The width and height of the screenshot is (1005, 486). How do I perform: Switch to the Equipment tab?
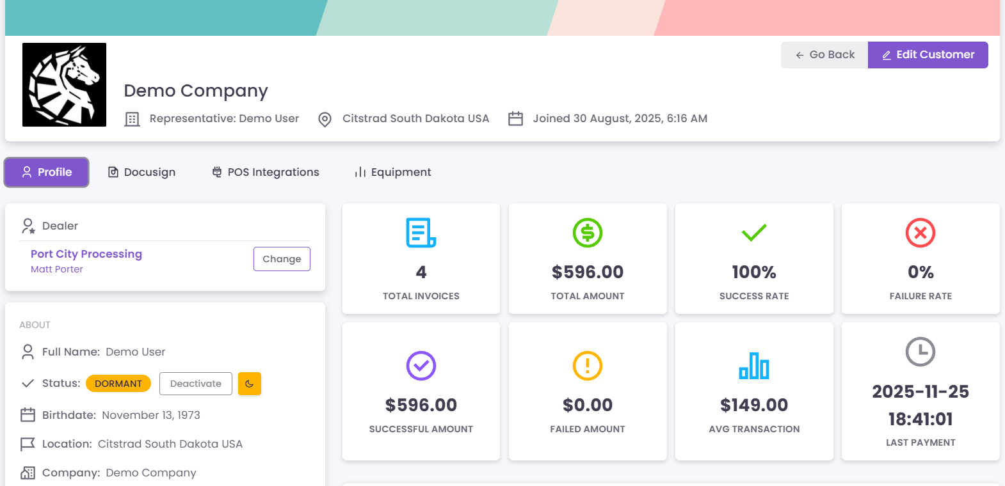click(x=393, y=172)
